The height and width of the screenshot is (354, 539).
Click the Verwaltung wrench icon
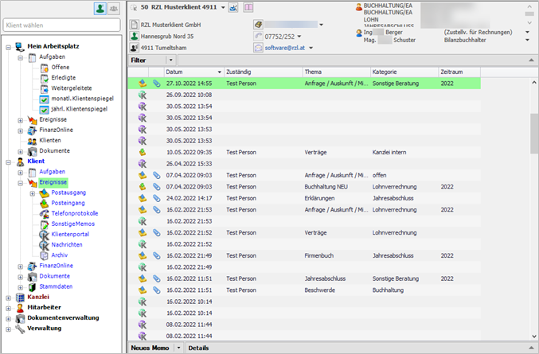point(20,328)
